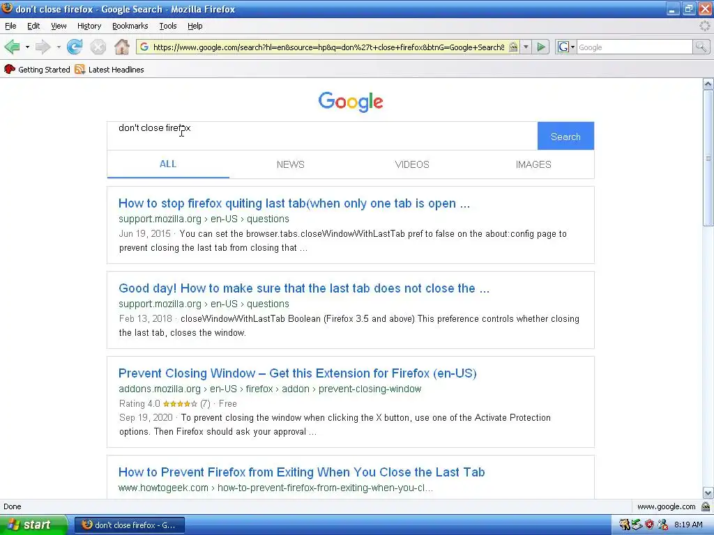Screen dimensions: 714x535
Task: Click the Firefox icon in the title bar
Action: pos(7,8)
